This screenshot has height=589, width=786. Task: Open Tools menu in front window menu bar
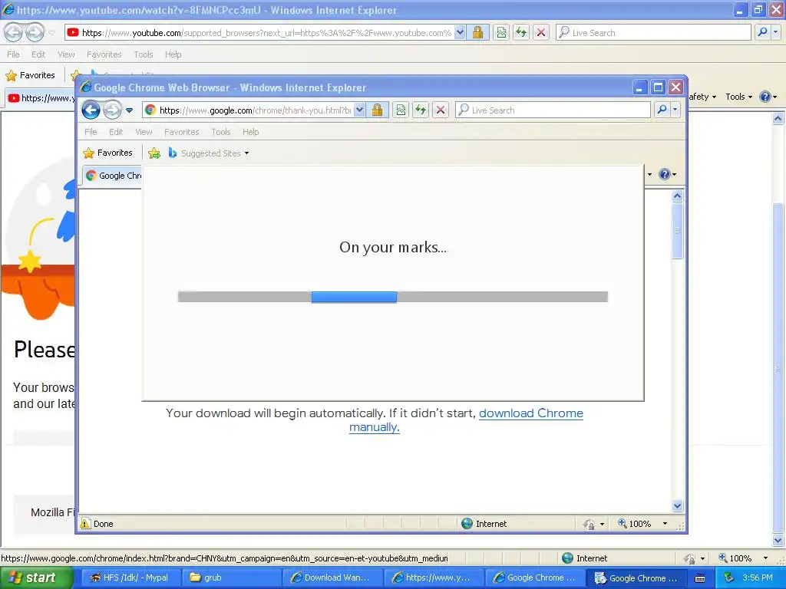[220, 132]
